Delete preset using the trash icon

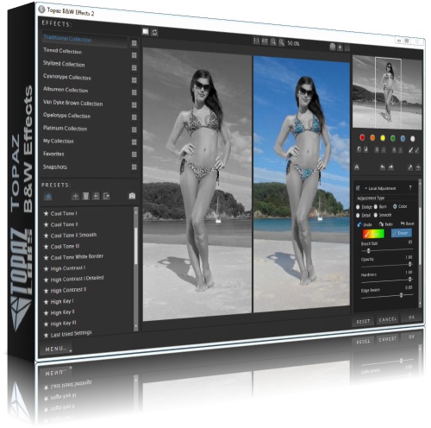click(x=85, y=196)
